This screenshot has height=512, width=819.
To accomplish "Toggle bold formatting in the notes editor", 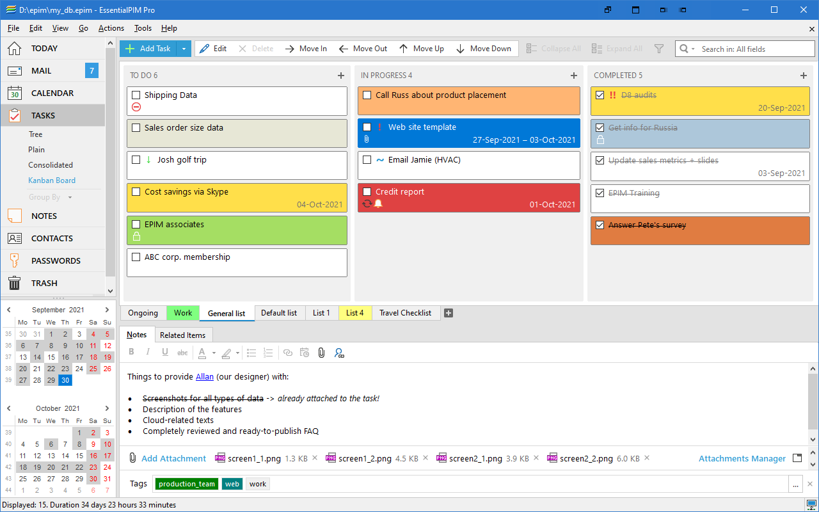I will click(131, 352).
